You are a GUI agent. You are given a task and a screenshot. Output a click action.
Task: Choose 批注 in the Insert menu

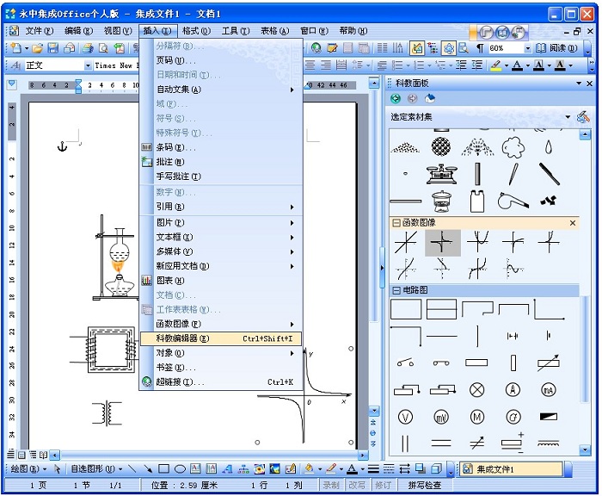pyautogui.click(x=222, y=162)
